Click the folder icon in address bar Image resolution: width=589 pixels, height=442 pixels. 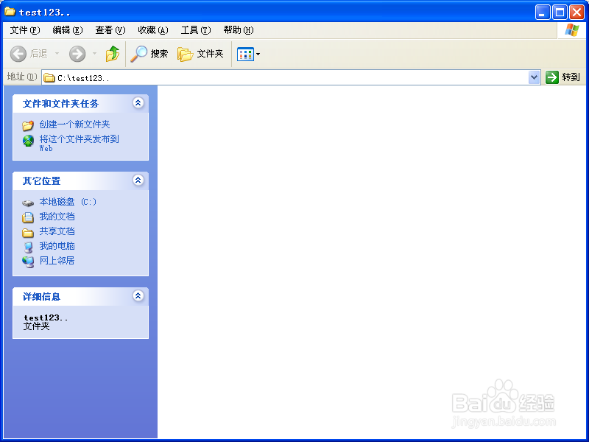49,78
